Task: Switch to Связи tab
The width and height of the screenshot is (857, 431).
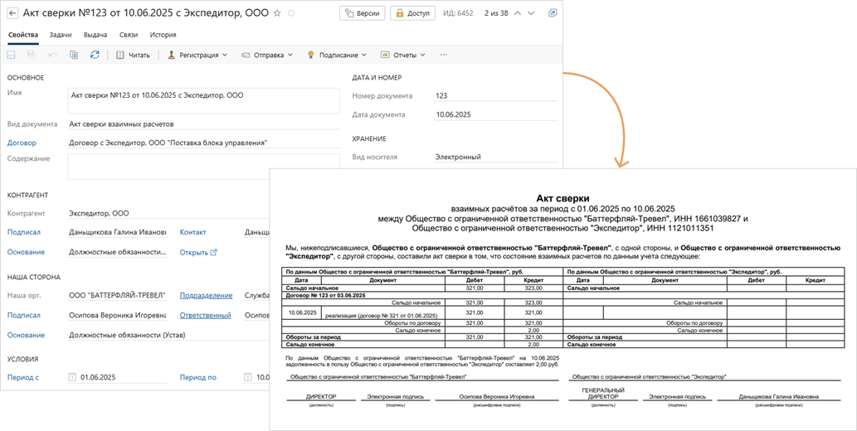Action: pos(129,35)
